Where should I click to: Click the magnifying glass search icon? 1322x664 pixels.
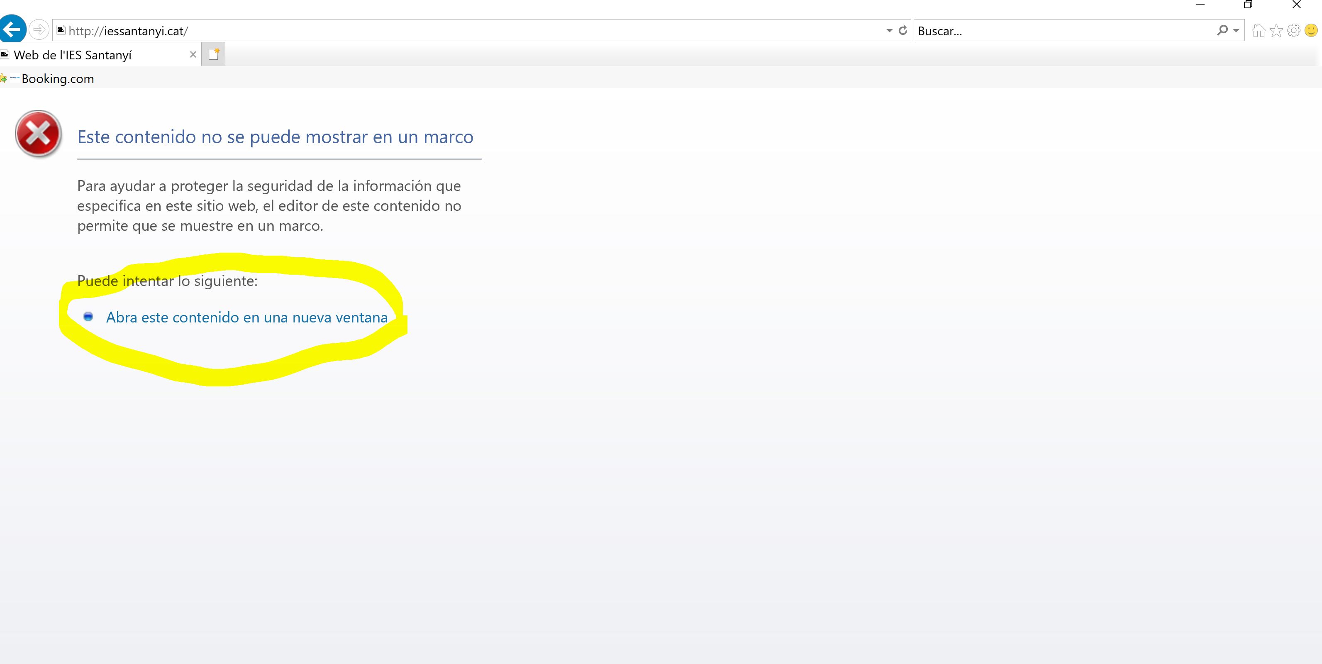[x=1222, y=30]
